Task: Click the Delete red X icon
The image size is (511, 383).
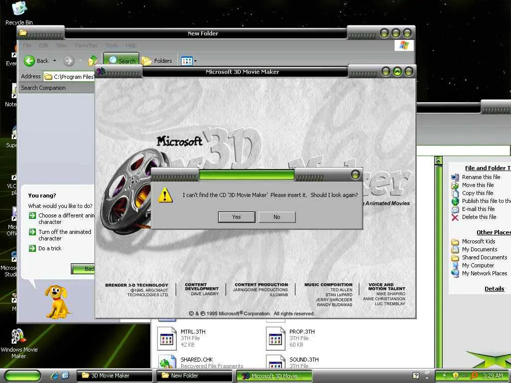Action: [x=455, y=217]
